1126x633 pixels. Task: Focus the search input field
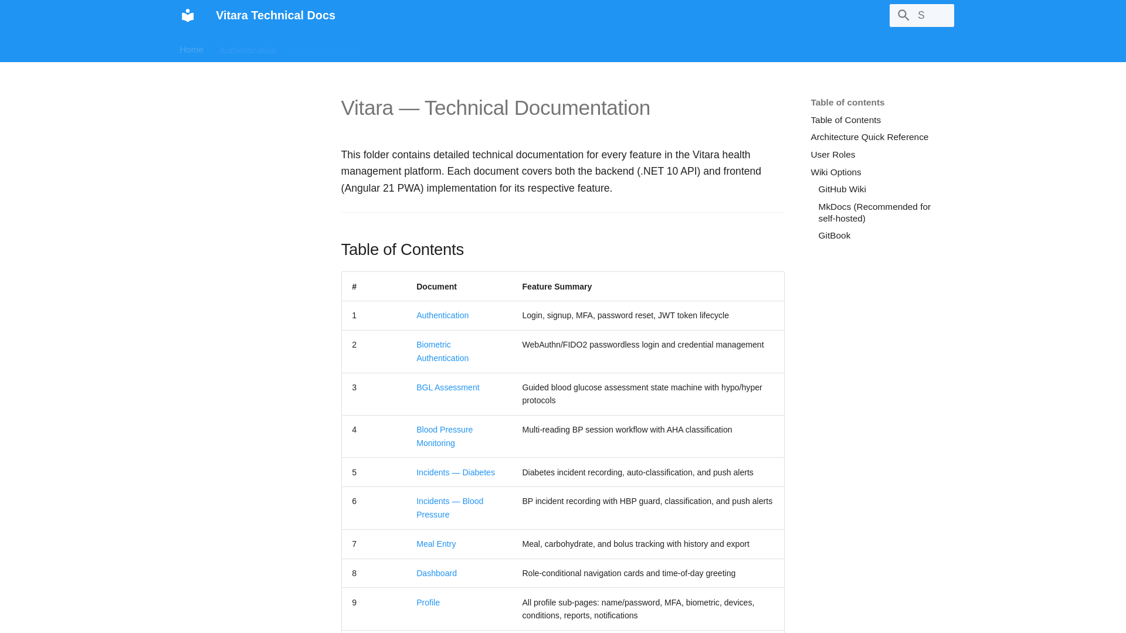coord(922,16)
